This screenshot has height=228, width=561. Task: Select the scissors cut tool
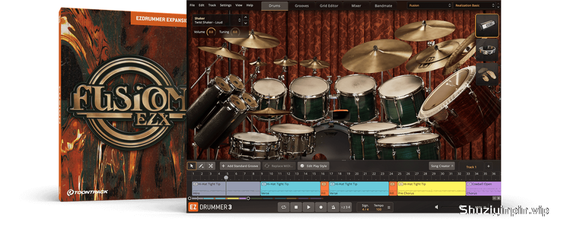coord(210,166)
